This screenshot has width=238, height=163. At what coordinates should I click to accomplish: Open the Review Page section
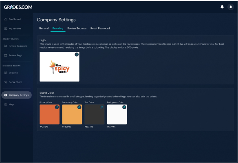(15, 55)
